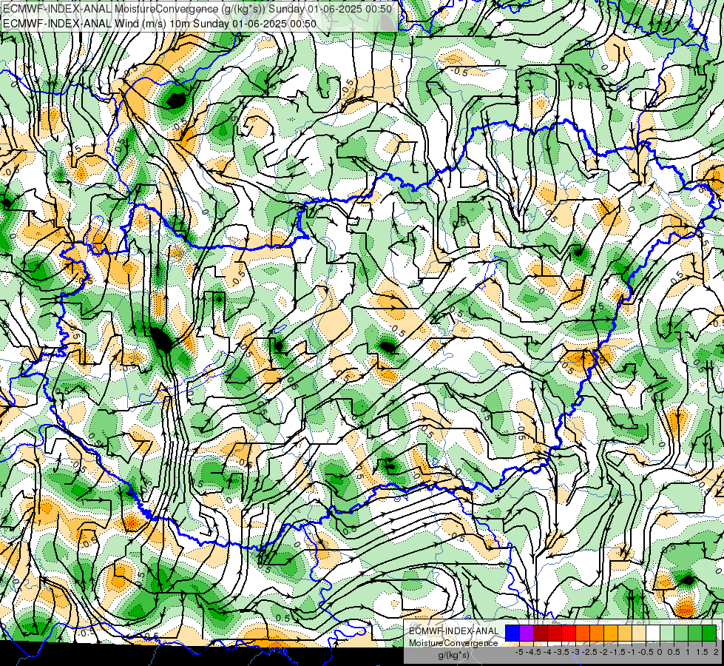This screenshot has height=666, width=724.
Task: Click the pale peach swatch after -1
Action: [x=639, y=633]
